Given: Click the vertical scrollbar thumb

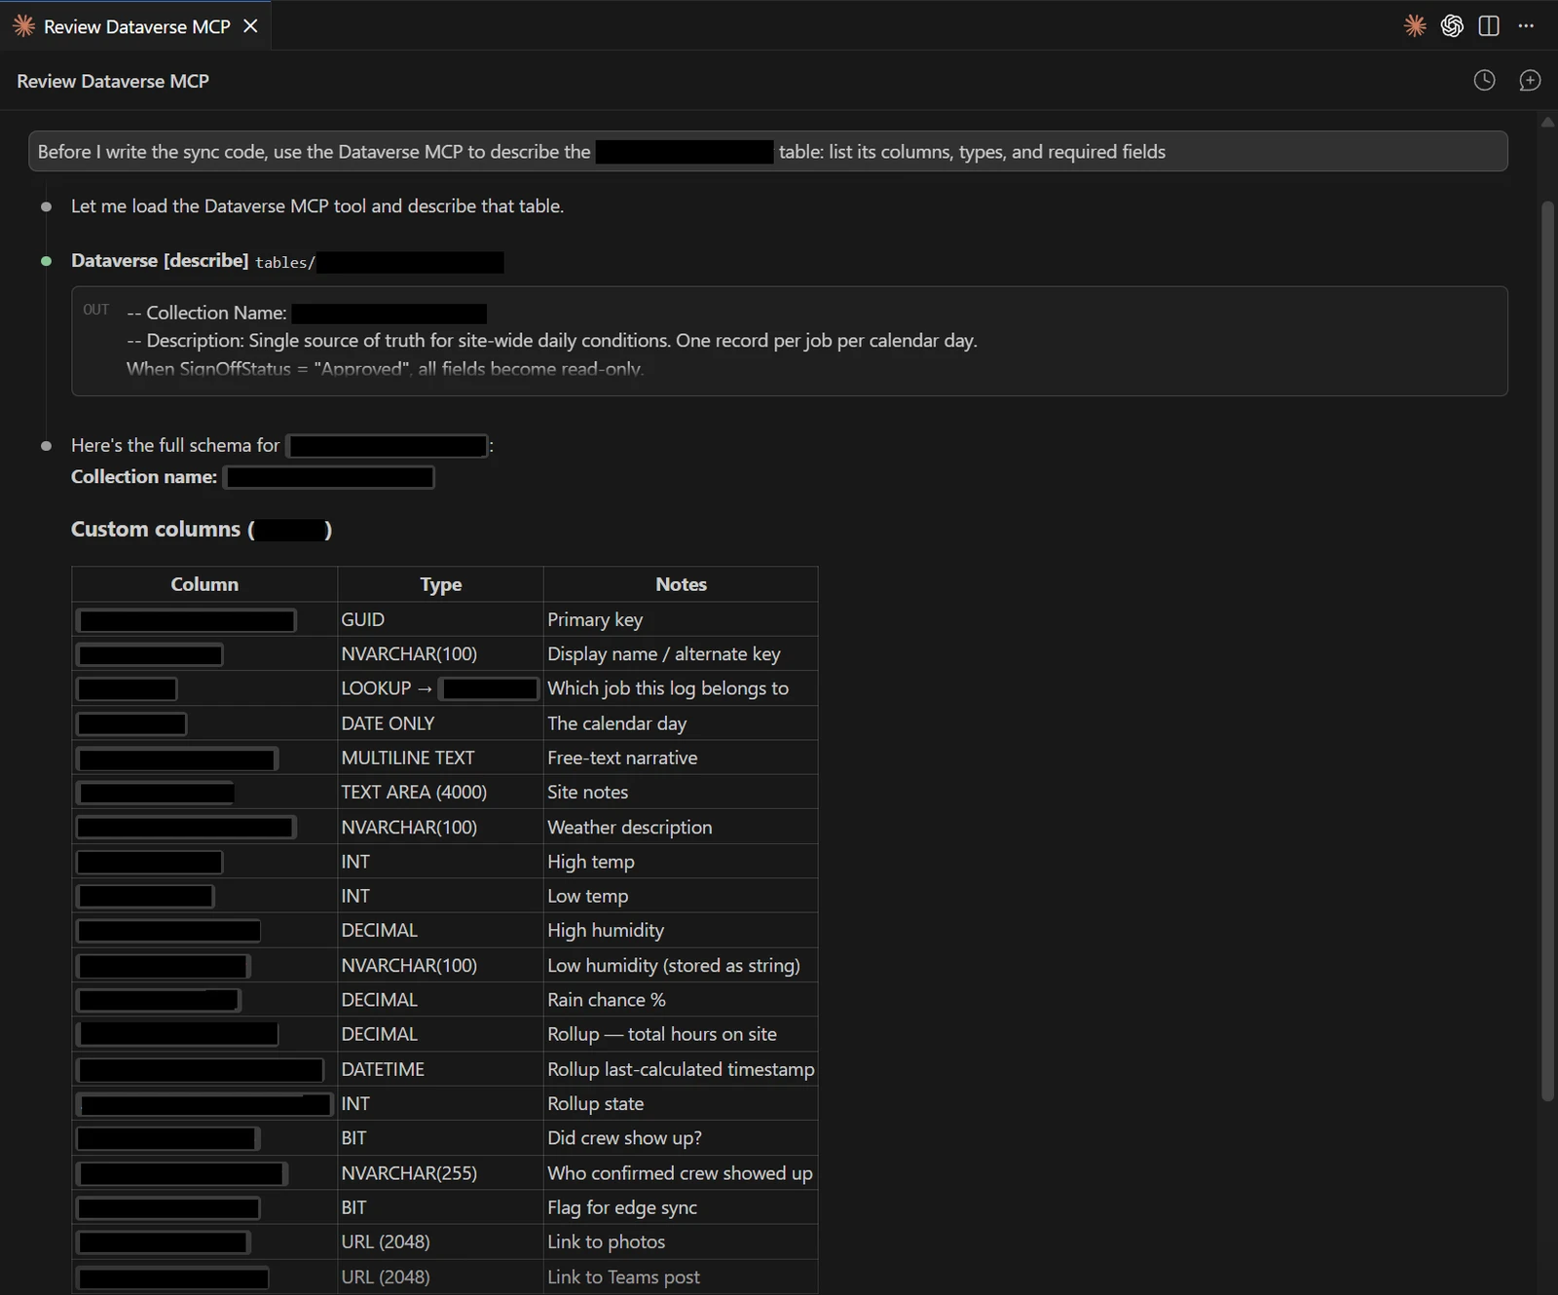Looking at the screenshot, I should (x=1548, y=650).
